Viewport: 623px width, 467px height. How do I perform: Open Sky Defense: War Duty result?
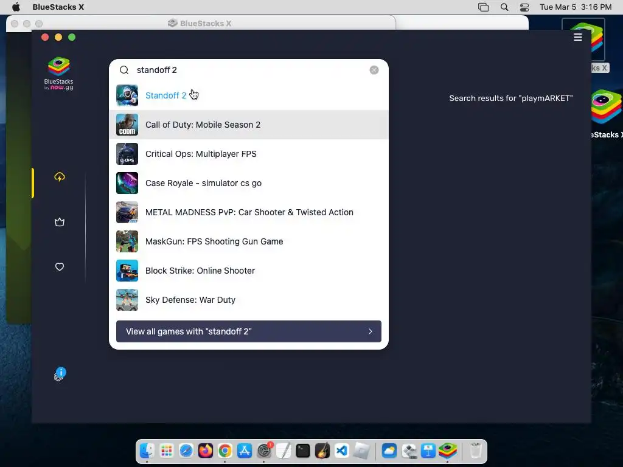pyautogui.click(x=248, y=300)
